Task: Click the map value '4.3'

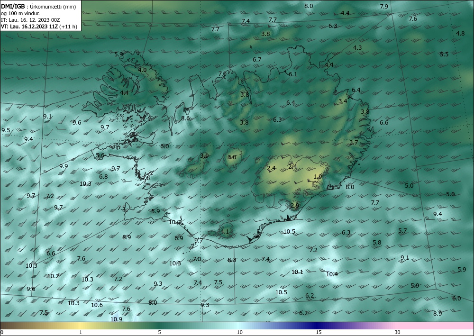Action: (x=357, y=47)
